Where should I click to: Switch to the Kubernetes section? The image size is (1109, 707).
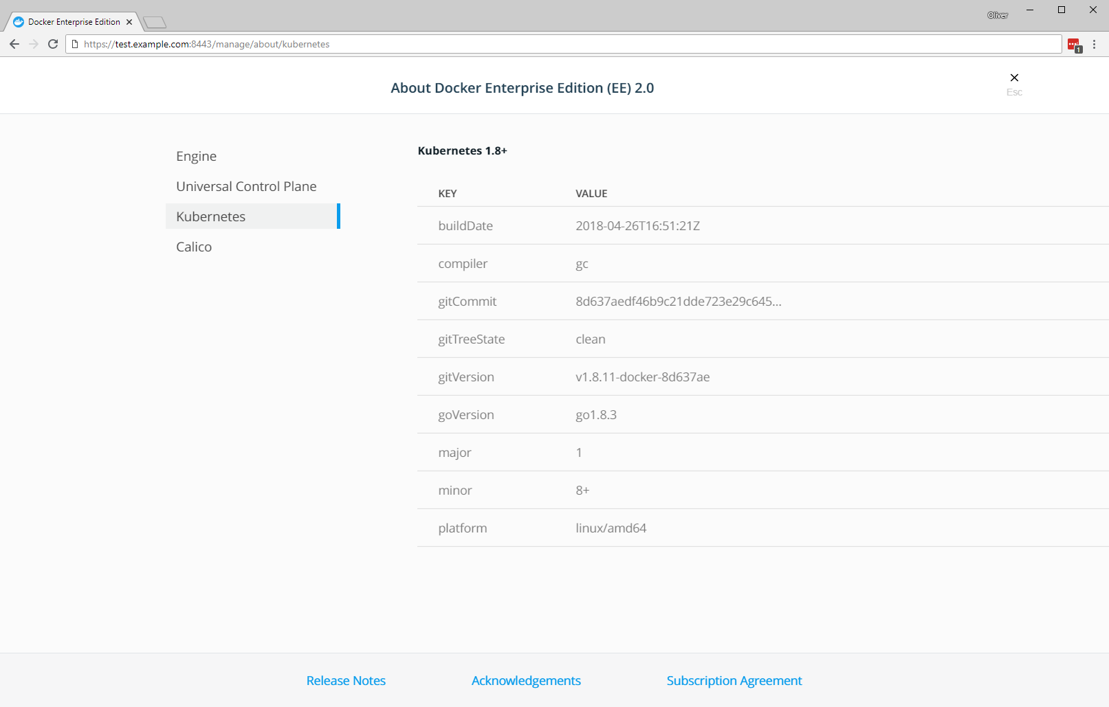click(x=210, y=216)
